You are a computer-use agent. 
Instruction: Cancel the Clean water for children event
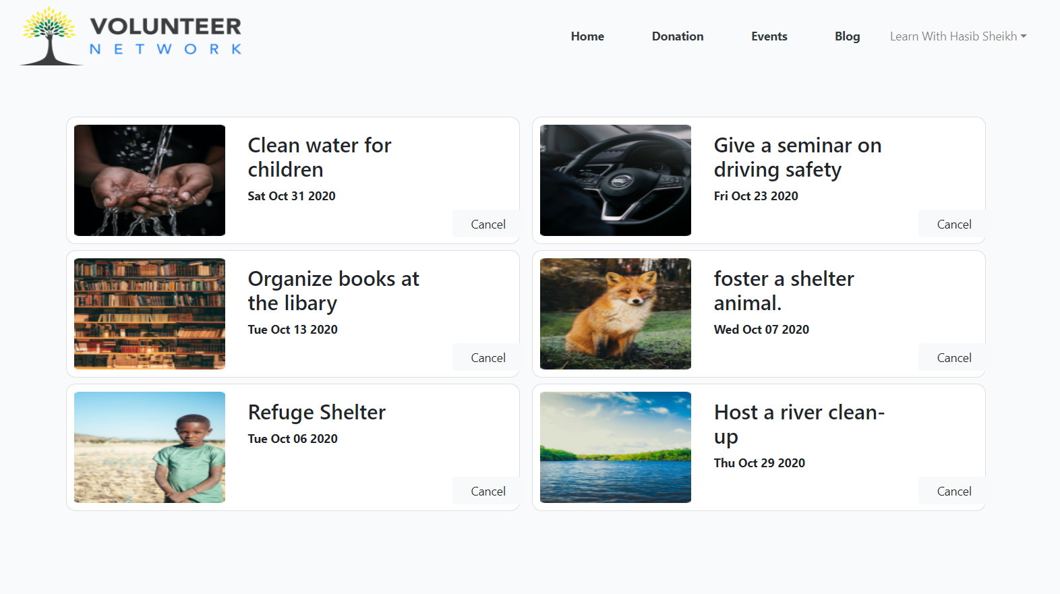[488, 224]
